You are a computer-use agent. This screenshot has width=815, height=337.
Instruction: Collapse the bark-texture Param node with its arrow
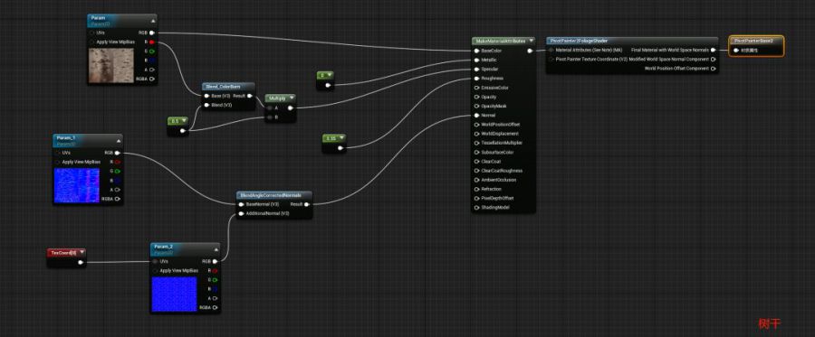point(153,22)
